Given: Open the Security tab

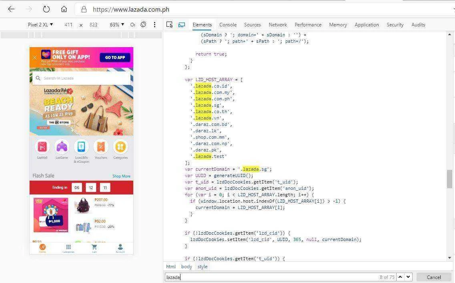Looking at the screenshot, I should (395, 25).
